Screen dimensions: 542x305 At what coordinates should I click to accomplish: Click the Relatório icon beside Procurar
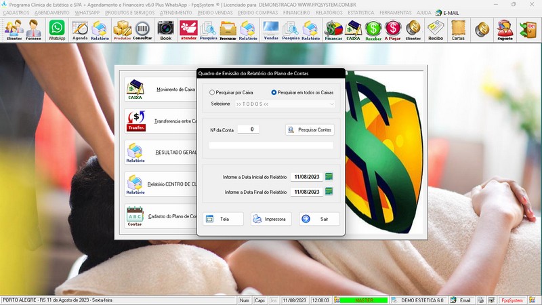[248, 30]
